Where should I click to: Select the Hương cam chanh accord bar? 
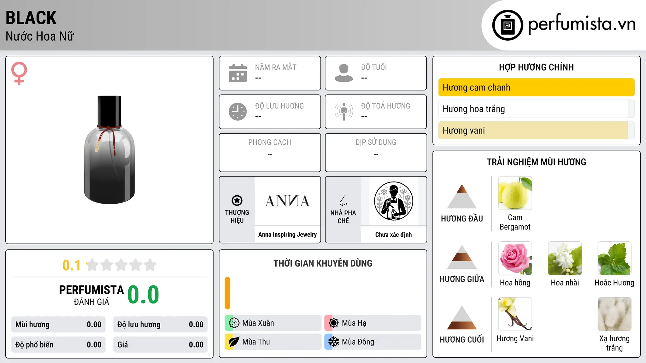pos(536,87)
